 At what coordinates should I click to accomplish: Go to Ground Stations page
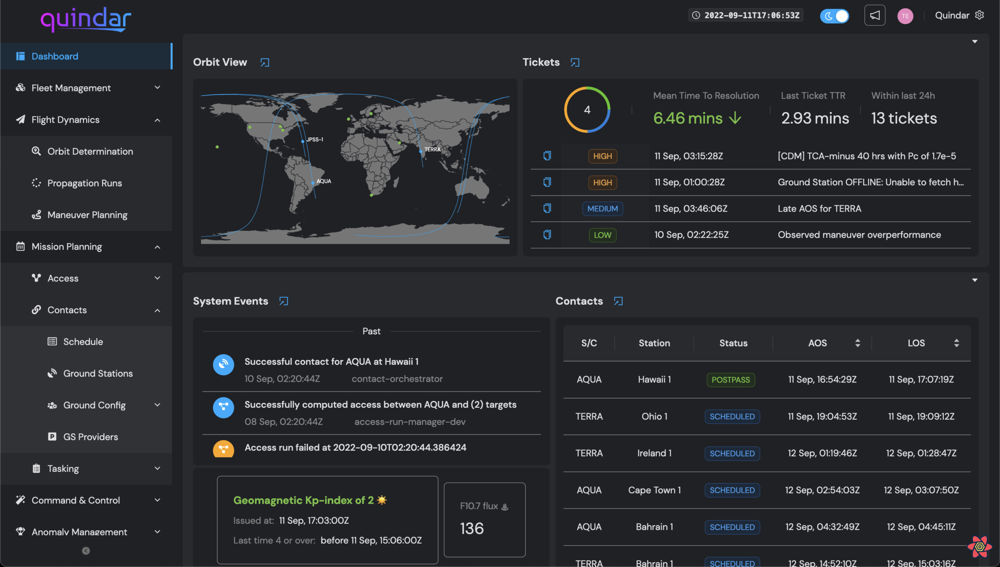[98, 373]
